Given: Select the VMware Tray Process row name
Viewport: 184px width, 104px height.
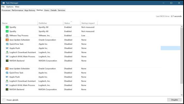Looking at the screenshot, I should pos(19,36).
